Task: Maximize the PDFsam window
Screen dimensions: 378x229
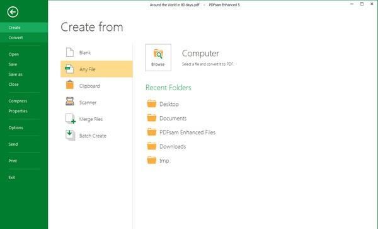Action: [x=362, y=4]
